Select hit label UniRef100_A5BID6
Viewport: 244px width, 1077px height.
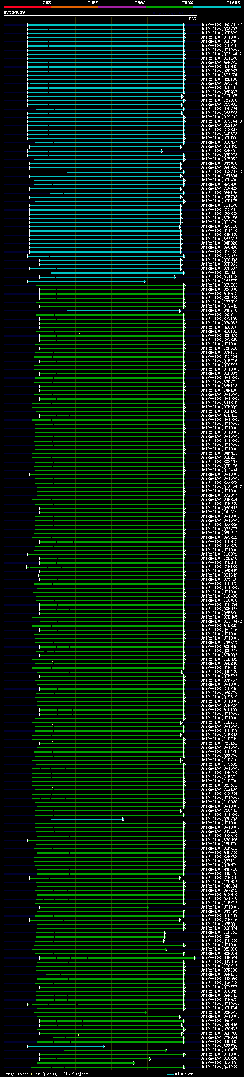pyautogui.click(x=219, y=79)
